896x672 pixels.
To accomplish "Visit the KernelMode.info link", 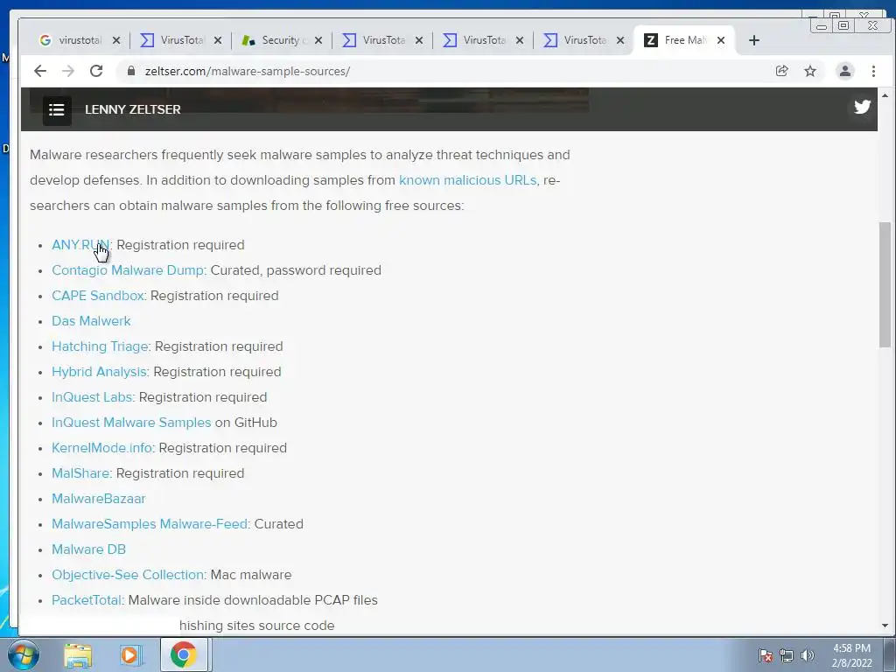I will [101, 448].
